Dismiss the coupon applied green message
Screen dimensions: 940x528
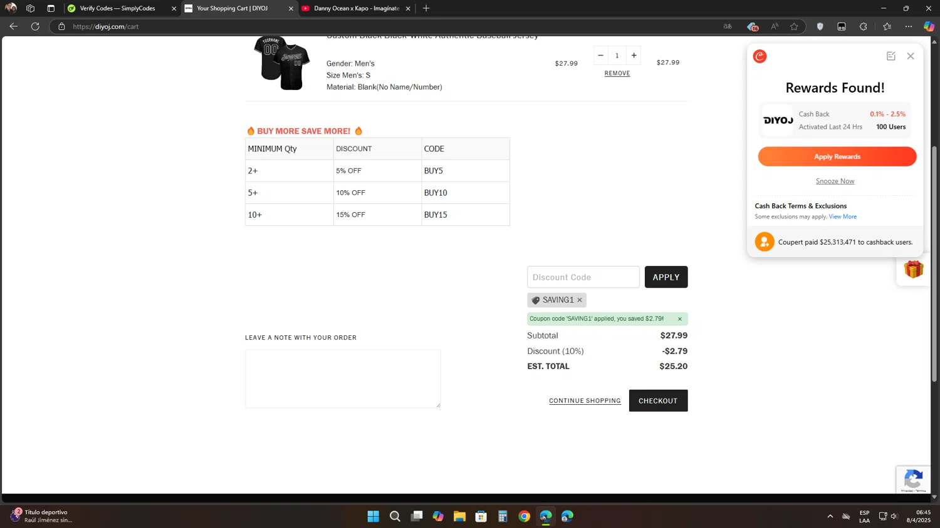(x=679, y=319)
